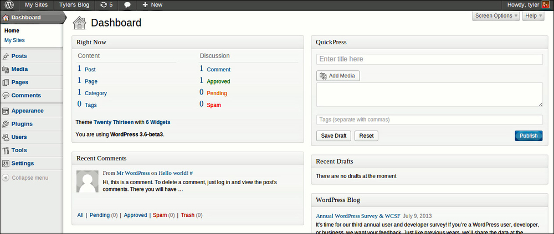
Task: Click the blue Publish button
Action: tap(529, 136)
